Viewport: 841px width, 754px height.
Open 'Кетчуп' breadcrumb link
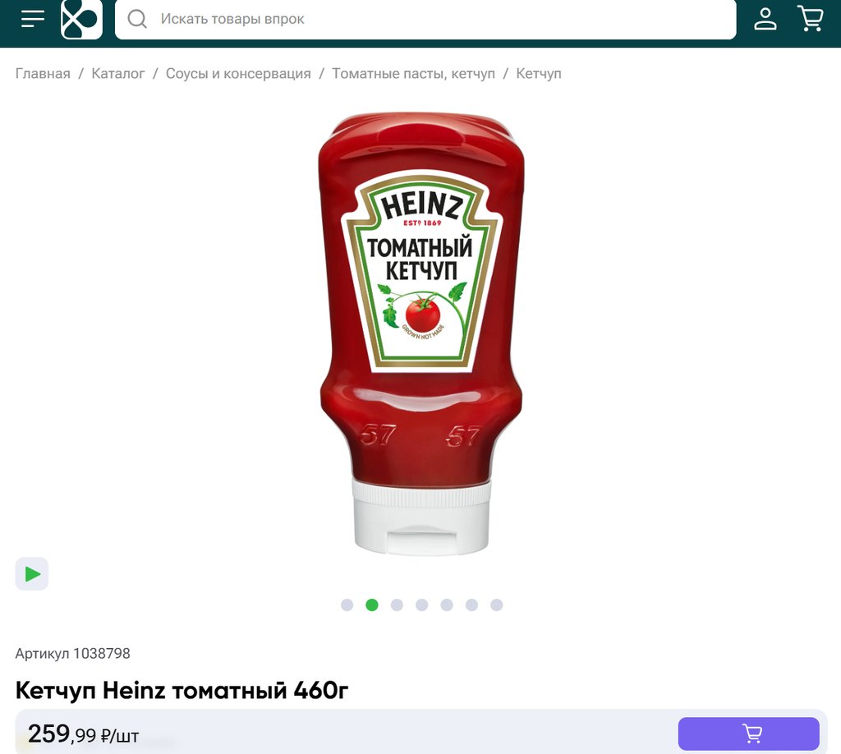pos(539,73)
